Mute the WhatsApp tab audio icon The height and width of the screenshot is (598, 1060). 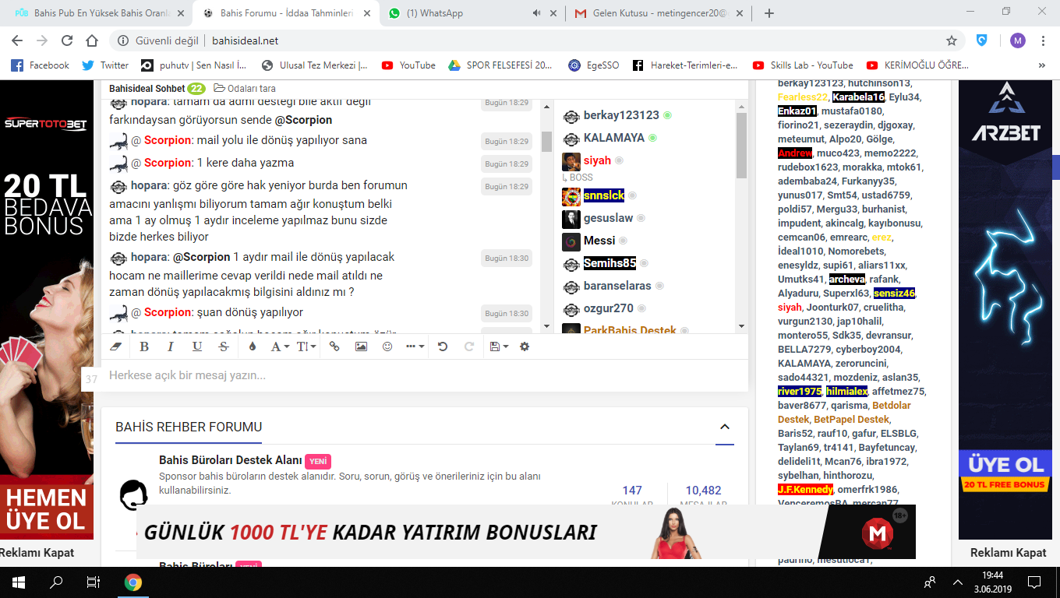(536, 13)
